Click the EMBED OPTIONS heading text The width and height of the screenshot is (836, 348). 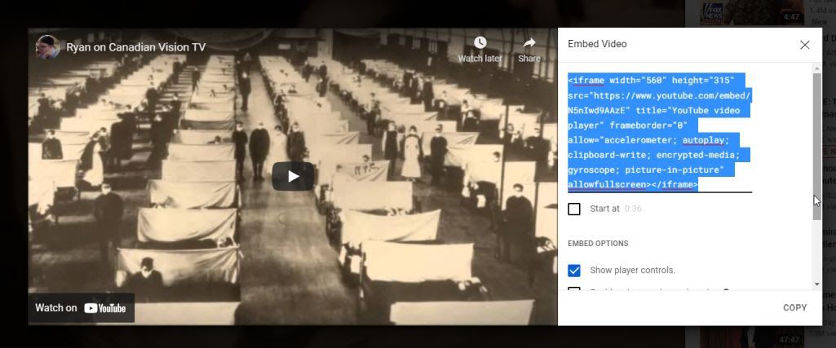[x=598, y=244]
